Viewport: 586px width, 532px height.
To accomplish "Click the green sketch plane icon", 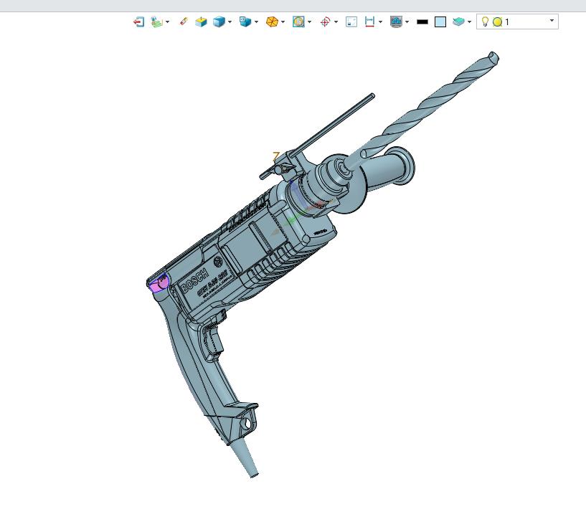I will 156,22.
